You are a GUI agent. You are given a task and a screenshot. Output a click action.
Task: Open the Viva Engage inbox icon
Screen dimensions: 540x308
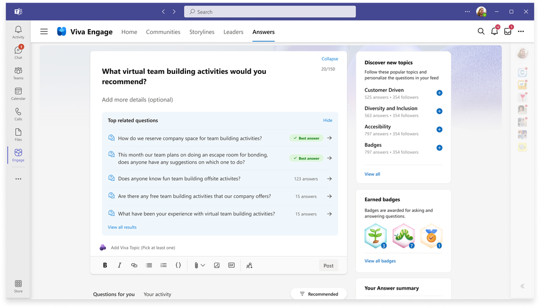[508, 31]
